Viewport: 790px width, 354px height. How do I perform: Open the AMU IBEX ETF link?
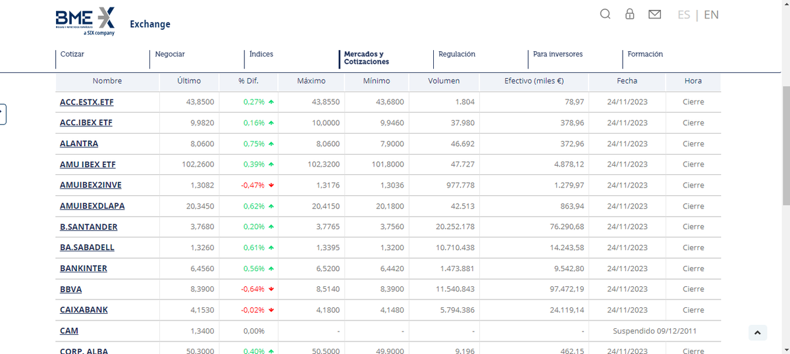(x=88, y=164)
